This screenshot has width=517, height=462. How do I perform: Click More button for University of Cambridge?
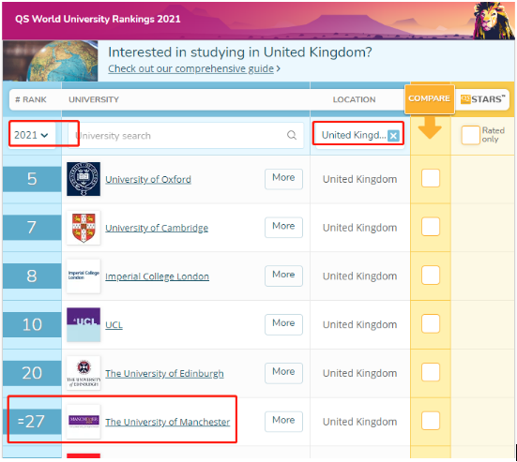(x=283, y=227)
